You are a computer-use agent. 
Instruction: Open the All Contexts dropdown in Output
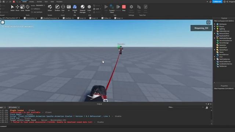[14, 107]
